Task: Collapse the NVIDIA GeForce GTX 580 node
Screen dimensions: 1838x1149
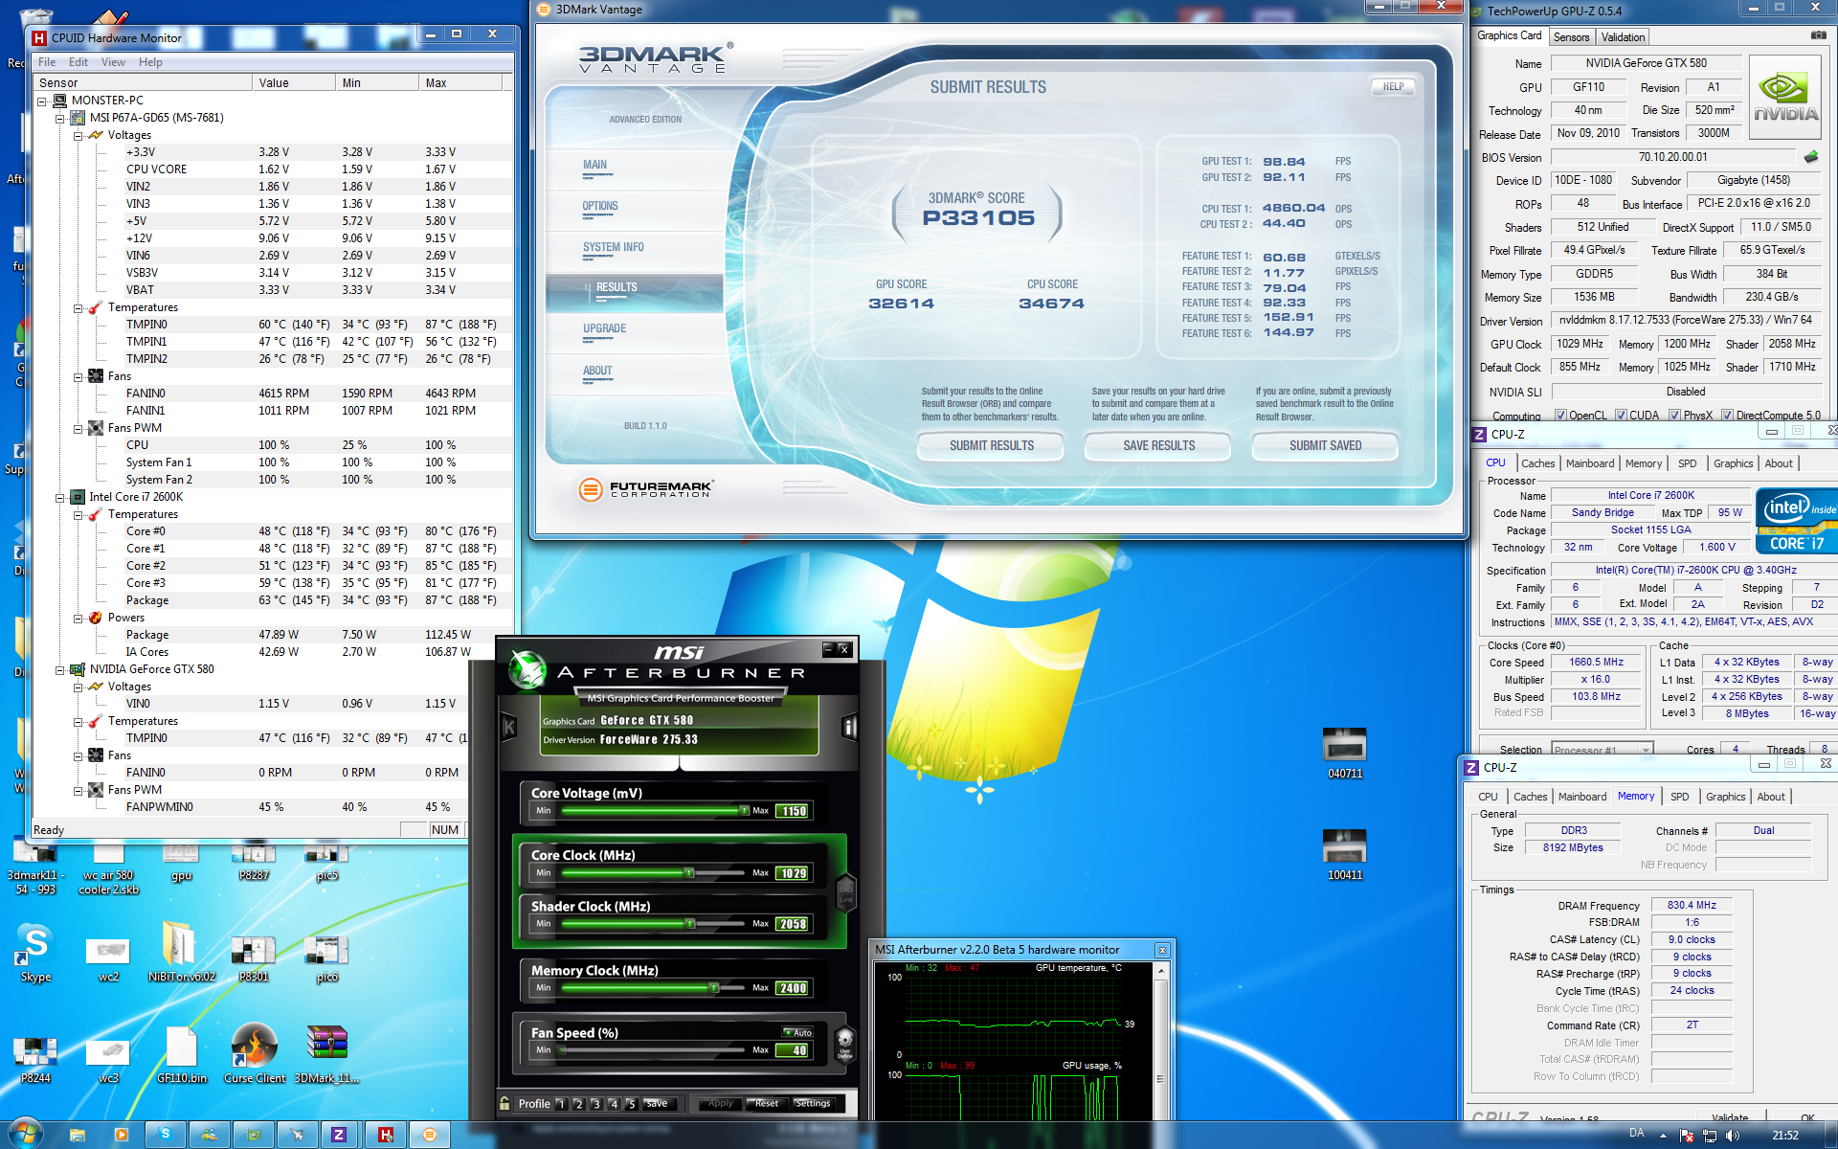Action: pos(59,669)
